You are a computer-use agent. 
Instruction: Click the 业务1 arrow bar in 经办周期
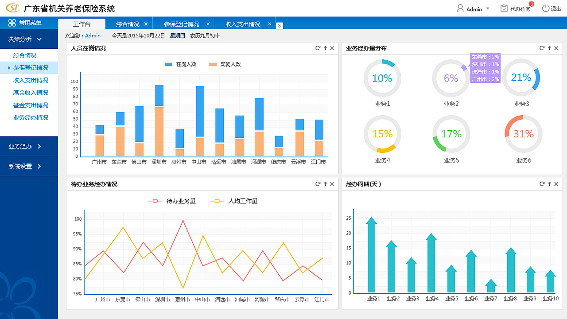tap(372, 255)
